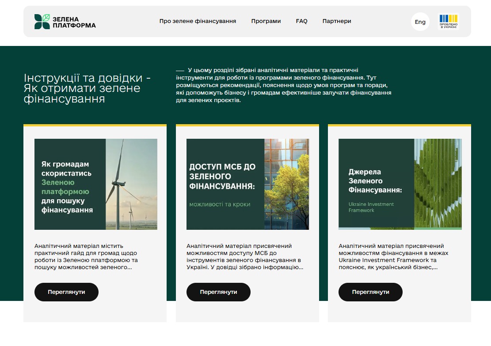Open the Джерела Зеленого Фінансування thumbnail
491x346 pixels.
[x=400, y=184]
